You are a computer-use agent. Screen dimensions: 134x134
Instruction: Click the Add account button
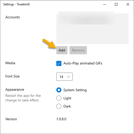pyautogui.click(x=62, y=50)
